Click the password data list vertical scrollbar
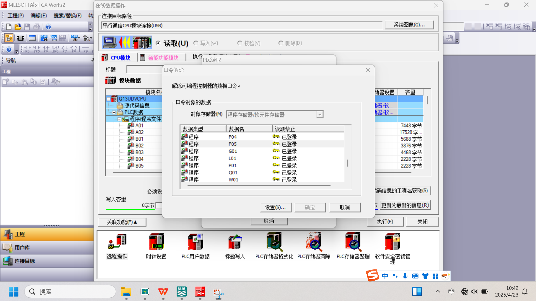Screen dimensions: 536x301 point(348,163)
